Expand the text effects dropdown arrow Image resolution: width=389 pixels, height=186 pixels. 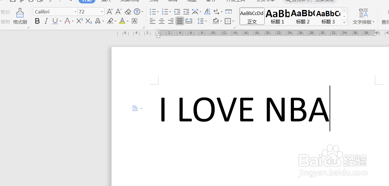tap(103, 22)
